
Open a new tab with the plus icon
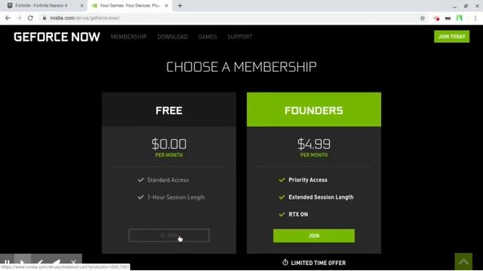pos(180,5)
